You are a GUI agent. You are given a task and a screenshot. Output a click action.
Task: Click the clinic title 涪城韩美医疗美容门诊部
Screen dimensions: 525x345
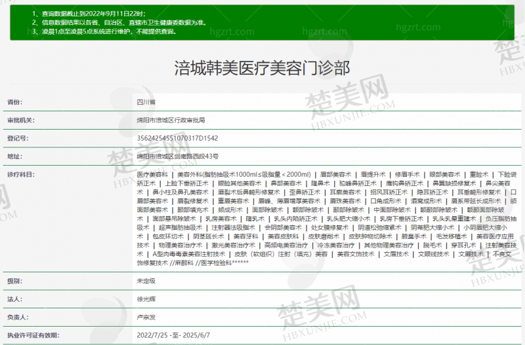pyautogui.click(x=262, y=67)
